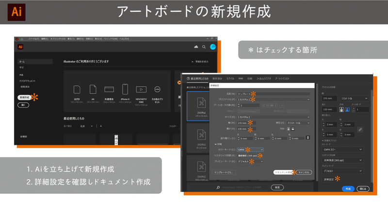Open the cloud sync status icon

click(196, 47)
